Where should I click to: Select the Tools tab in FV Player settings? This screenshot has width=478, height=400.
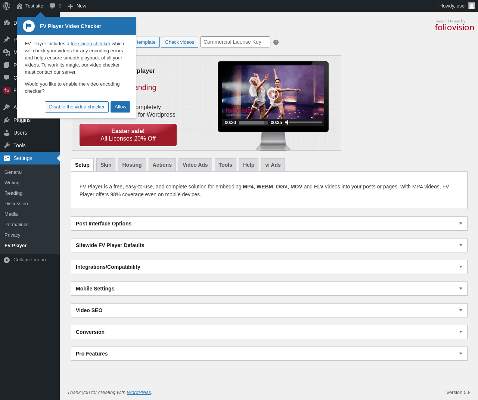(x=226, y=165)
